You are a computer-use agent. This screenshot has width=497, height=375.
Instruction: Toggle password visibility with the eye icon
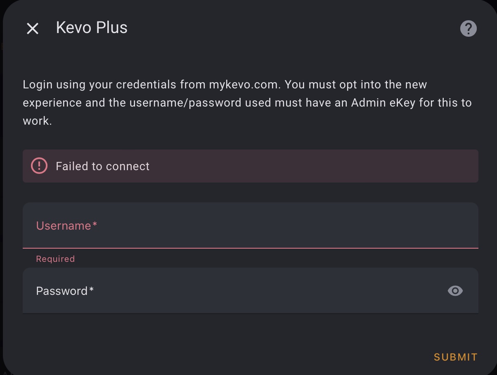pyautogui.click(x=455, y=291)
